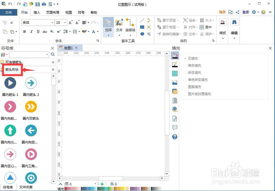This screenshot has width=275, height=191.
Task: Open the font size 10 dropdown
Action: point(65,23)
